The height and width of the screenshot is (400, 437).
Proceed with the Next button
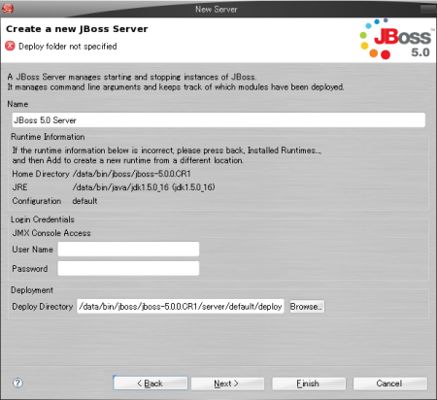[227, 383]
